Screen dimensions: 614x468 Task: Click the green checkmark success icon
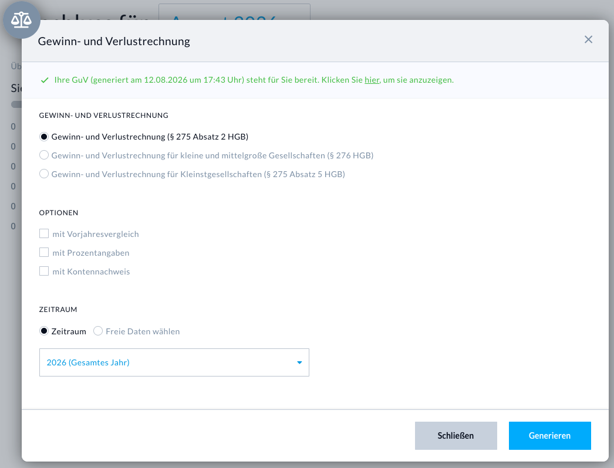coord(45,80)
